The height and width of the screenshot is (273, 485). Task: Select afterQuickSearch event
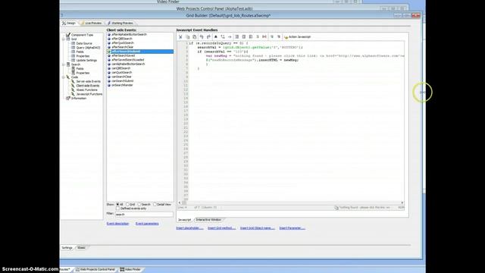(123, 42)
